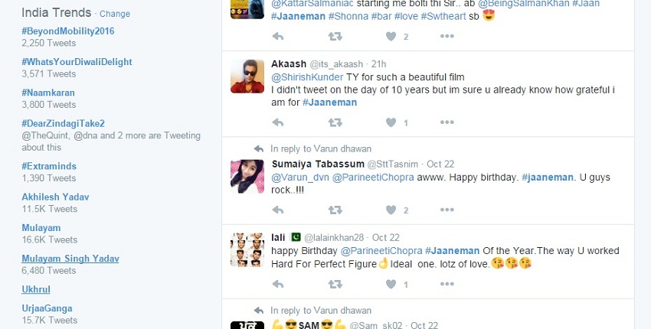Like Sumaiya Tabassum's tweet

(x=391, y=210)
